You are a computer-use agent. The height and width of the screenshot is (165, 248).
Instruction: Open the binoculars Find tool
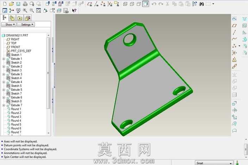(x=201, y=4)
